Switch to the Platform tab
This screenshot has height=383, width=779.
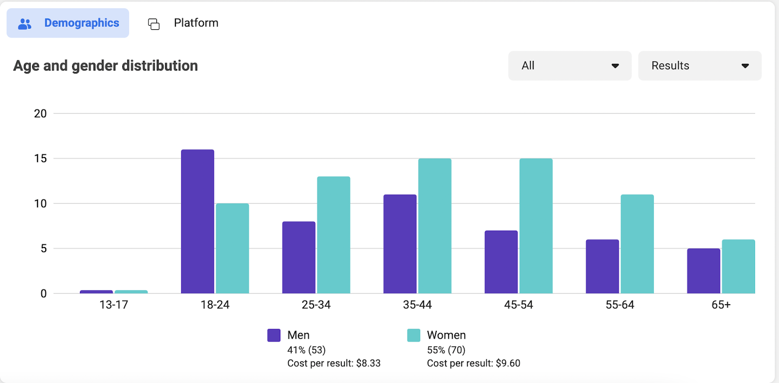(184, 23)
